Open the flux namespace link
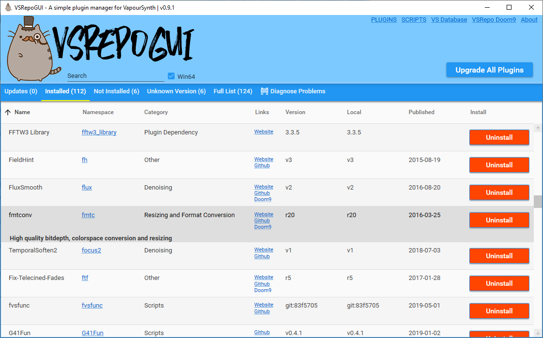This screenshot has width=543, height=338. pos(87,188)
